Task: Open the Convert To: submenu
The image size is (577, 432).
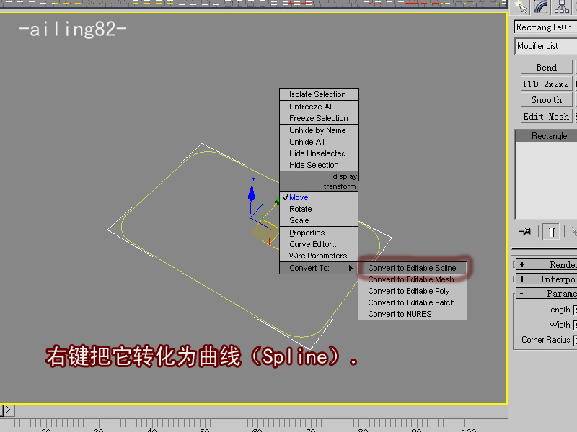Action: 319,268
